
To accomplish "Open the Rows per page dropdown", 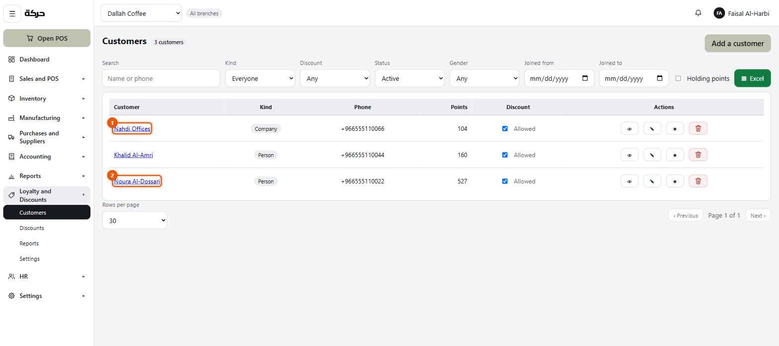I will tap(135, 221).
